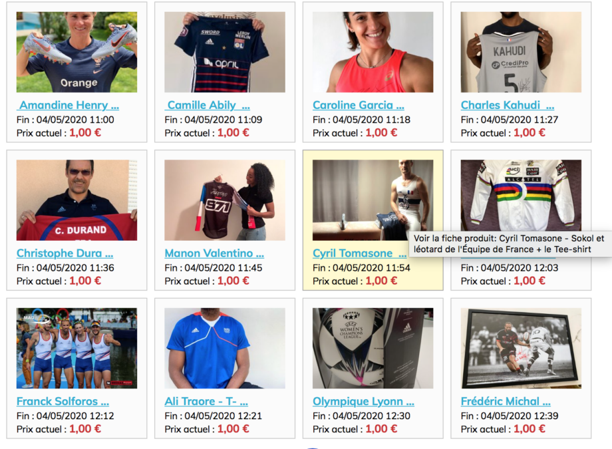The width and height of the screenshot is (612, 449).
Task: Open the Frédéric Michal listing link
Action: pyautogui.click(x=506, y=401)
